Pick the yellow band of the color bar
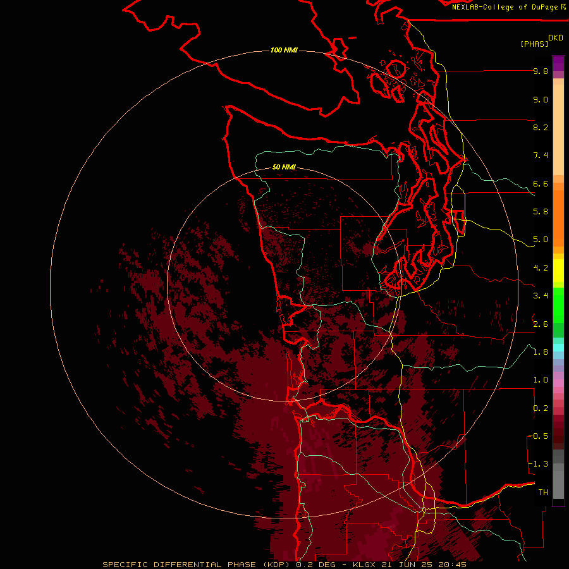 [558, 271]
